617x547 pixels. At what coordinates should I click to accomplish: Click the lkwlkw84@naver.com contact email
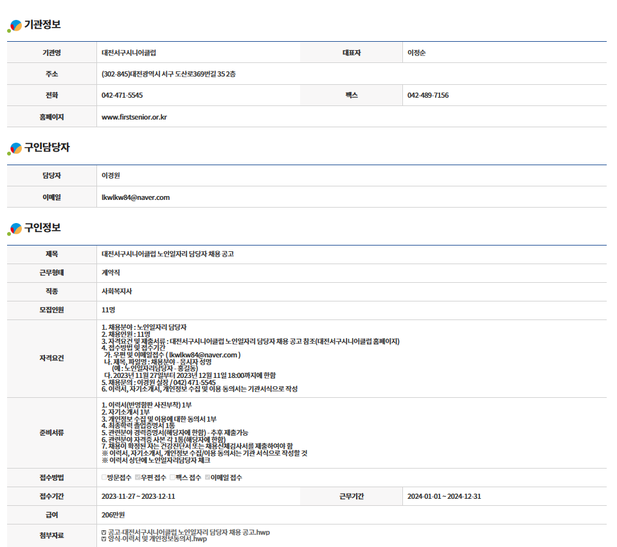click(x=136, y=197)
